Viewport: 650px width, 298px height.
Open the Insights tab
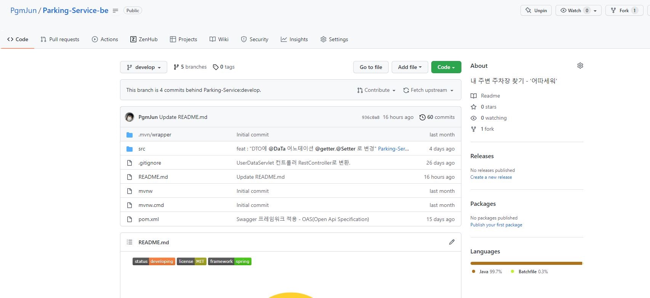coord(294,39)
